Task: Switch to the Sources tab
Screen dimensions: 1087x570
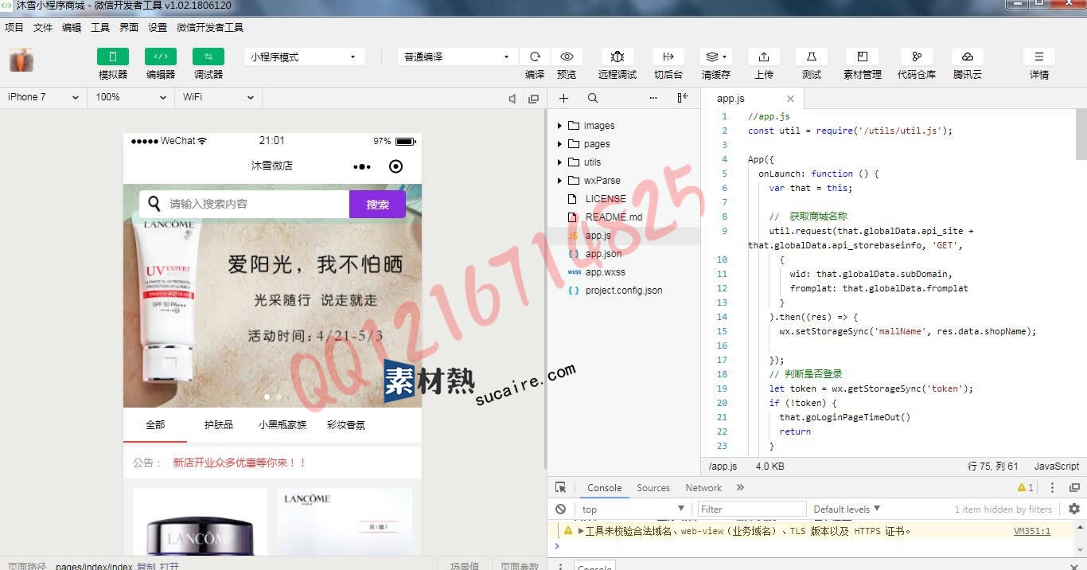Action: 653,488
